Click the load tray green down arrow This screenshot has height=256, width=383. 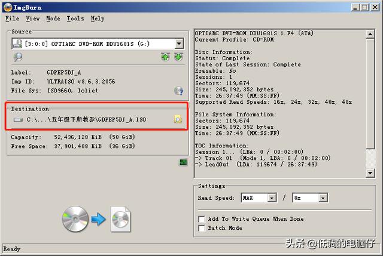(x=178, y=57)
